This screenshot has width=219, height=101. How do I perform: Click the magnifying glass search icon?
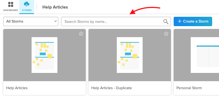(x=166, y=21)
